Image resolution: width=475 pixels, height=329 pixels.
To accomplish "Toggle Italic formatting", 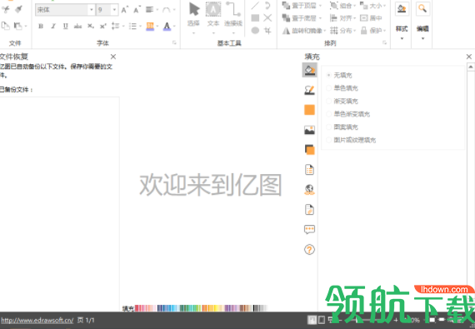I will [53, 26].
